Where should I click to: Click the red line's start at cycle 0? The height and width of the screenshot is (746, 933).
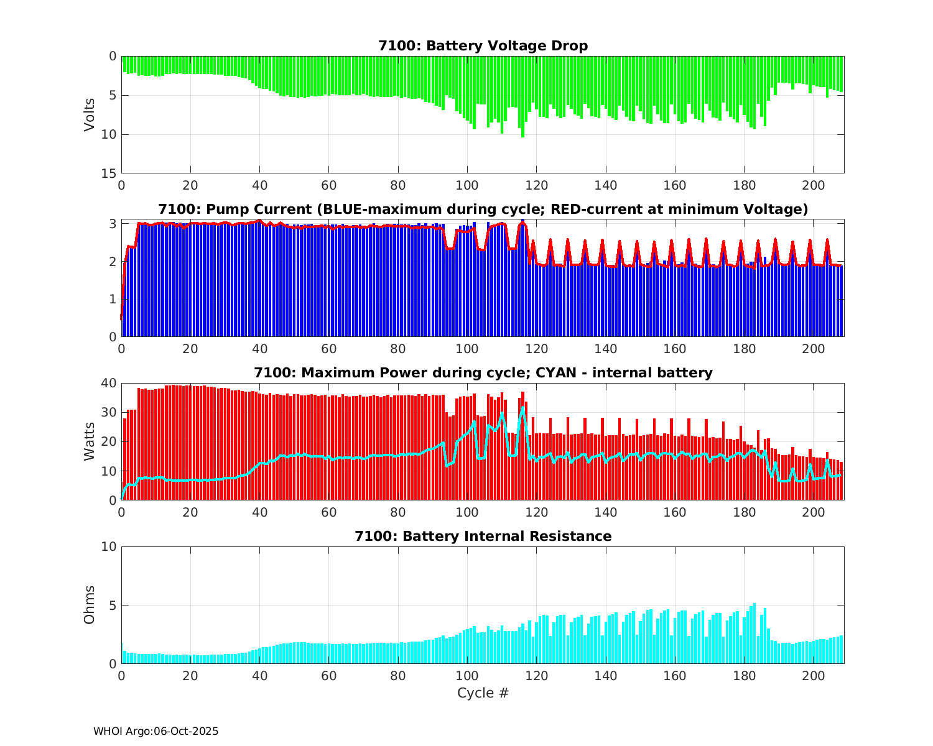(122, 317)
